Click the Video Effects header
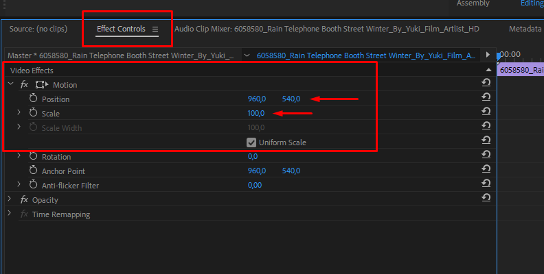 32,71
